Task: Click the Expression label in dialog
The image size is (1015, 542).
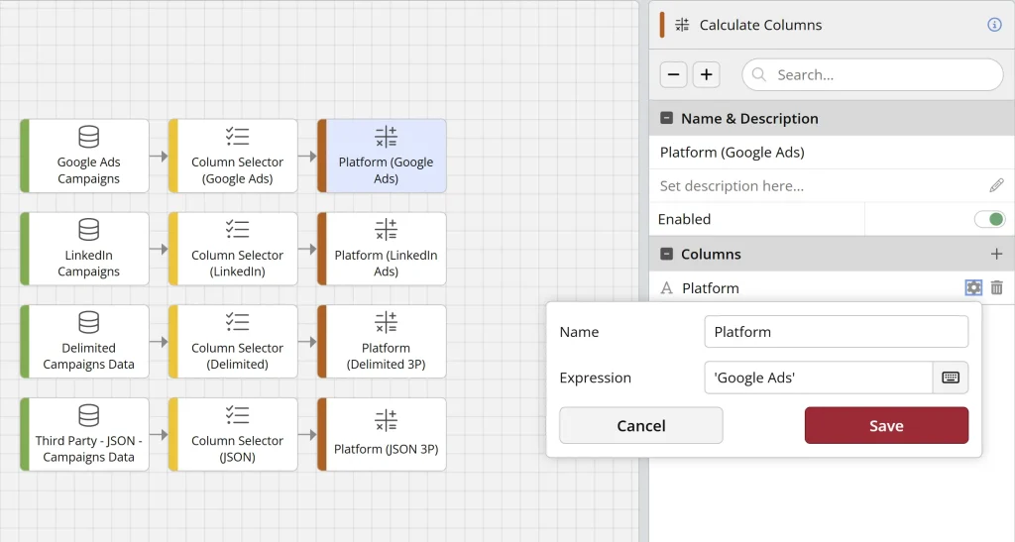Action: (x=595, y=378)
